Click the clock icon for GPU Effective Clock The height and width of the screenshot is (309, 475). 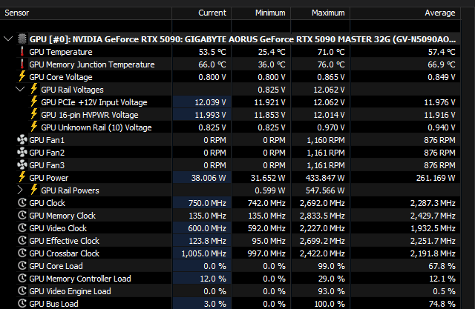tap(22, 240)
